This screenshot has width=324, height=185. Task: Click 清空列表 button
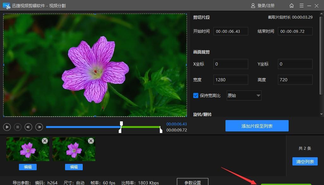pos(305,161)
